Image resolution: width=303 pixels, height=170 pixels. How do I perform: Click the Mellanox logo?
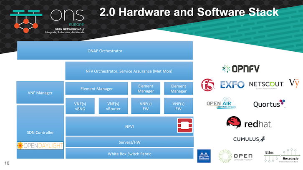[204, 156]
